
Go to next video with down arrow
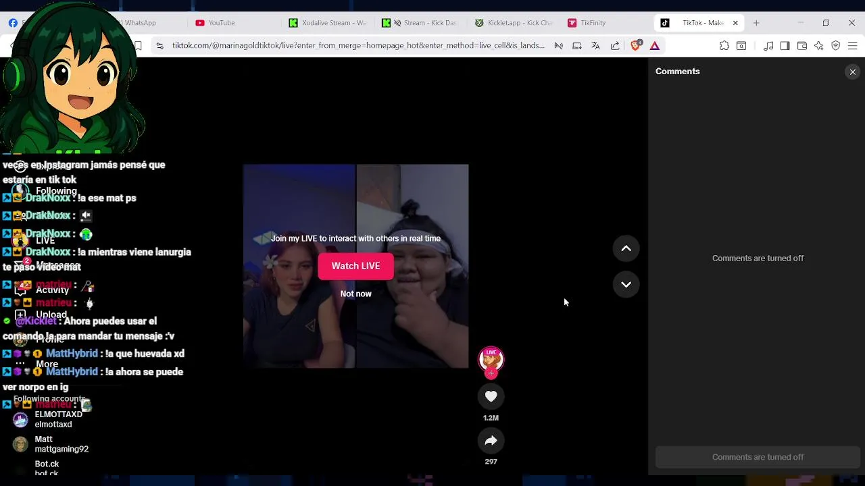coord(626,284)
